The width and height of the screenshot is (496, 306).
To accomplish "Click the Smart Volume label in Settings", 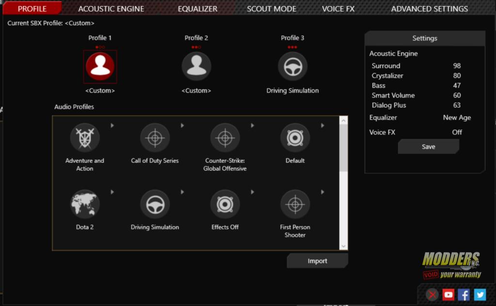I will click(x=393, y=95).
